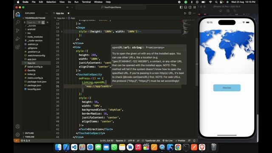The image size is (272, 153).
Task: Split the editor to the right
Action: pyautogui.click(x=190, y=13)
